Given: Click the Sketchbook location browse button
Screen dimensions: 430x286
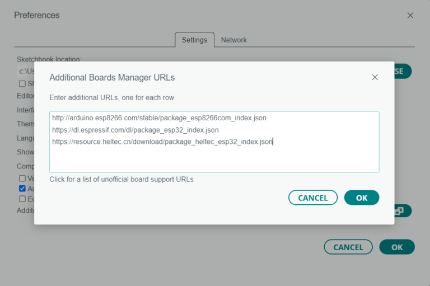Looking at the screenshot, I should [402, 72].
